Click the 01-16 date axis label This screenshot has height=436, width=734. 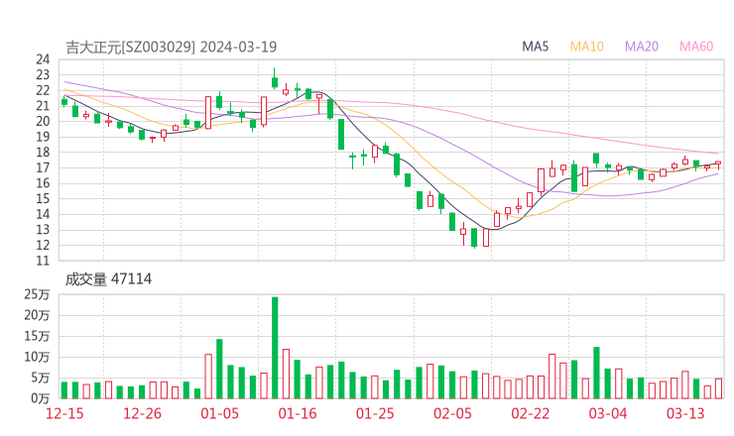coord(298,413)
